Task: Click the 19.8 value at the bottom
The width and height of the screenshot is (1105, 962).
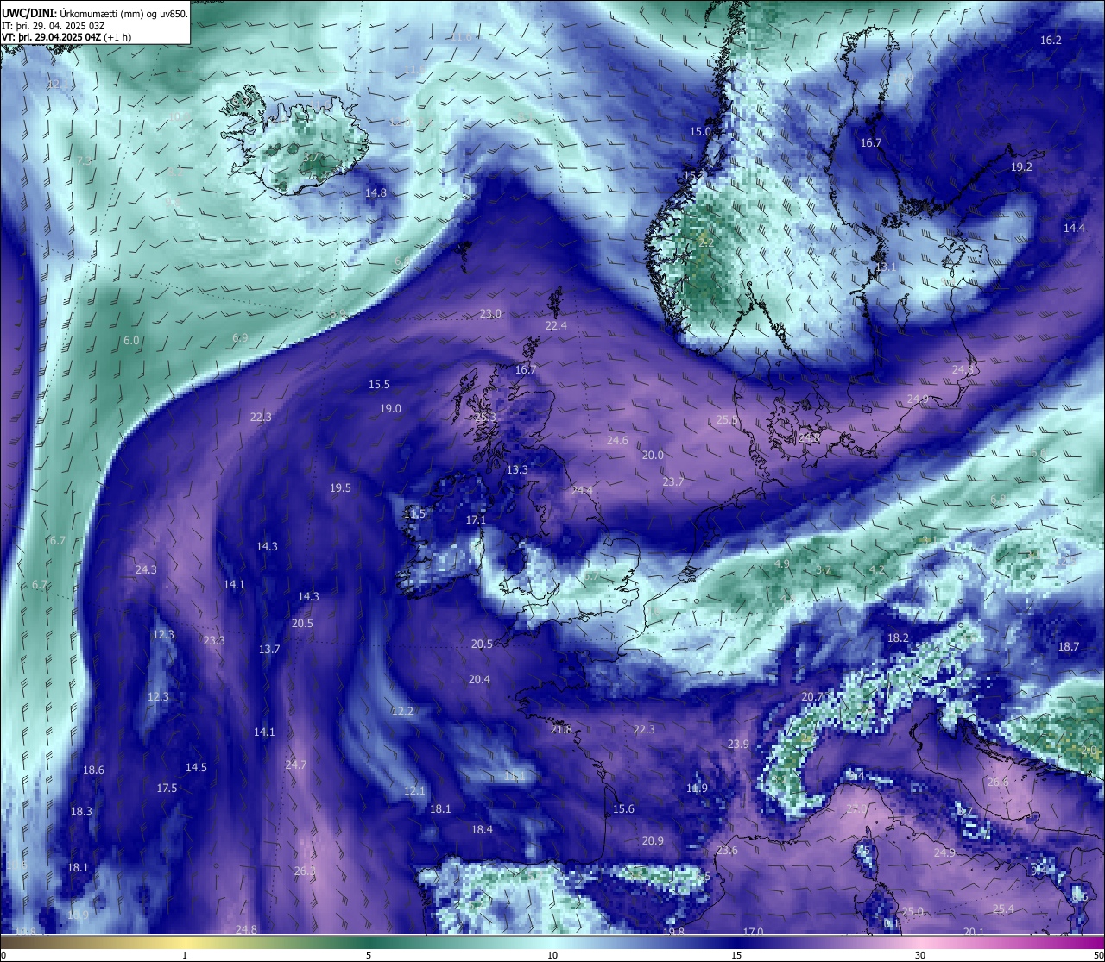Action: [673, 932]
